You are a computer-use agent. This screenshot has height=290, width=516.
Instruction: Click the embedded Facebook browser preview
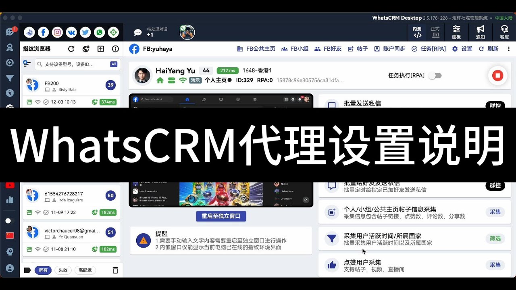coord(221,150)
